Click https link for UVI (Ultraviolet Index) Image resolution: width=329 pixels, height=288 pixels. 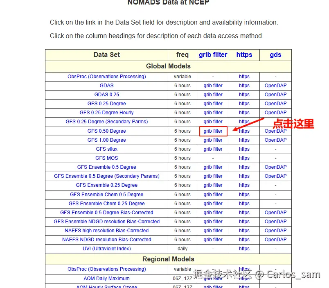244,249
